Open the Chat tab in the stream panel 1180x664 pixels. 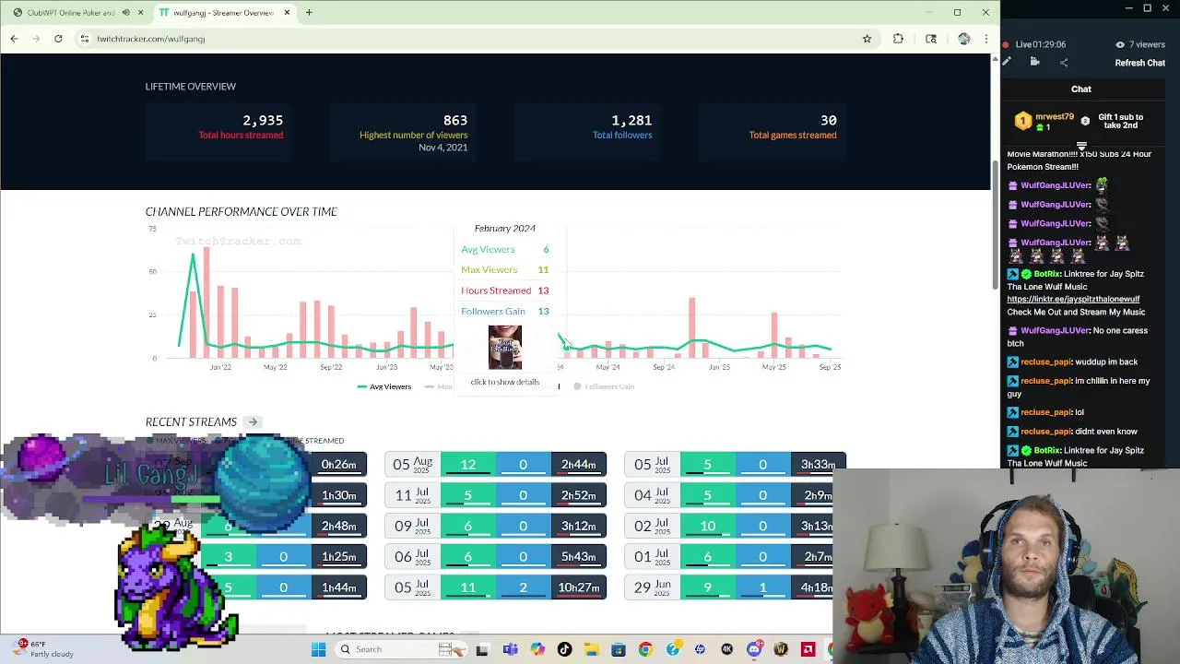[x=1081, y=89]
